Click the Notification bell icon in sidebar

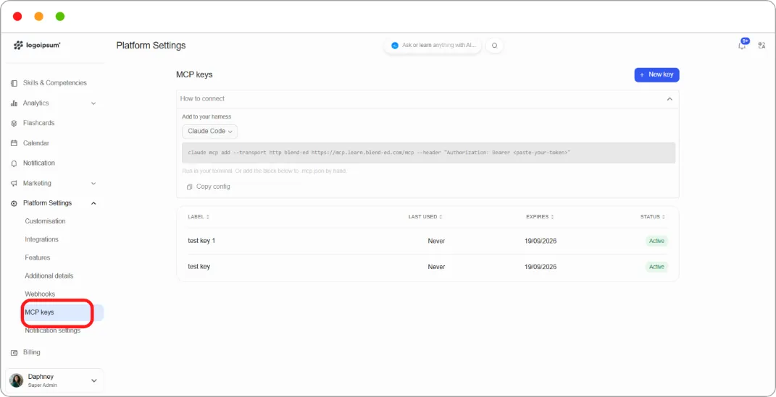14,163
